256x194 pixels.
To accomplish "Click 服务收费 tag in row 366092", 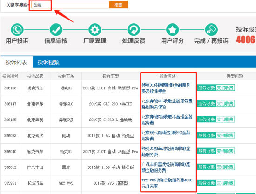I will click(x=207, y=135).
